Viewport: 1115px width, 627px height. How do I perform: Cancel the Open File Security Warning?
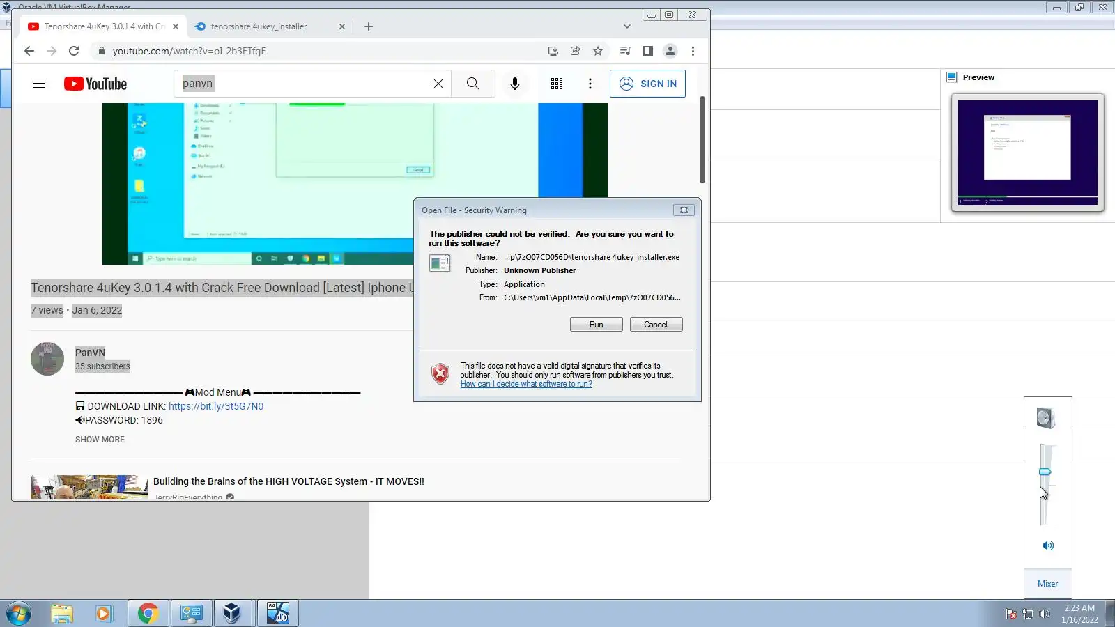click(x=656, y=325)
